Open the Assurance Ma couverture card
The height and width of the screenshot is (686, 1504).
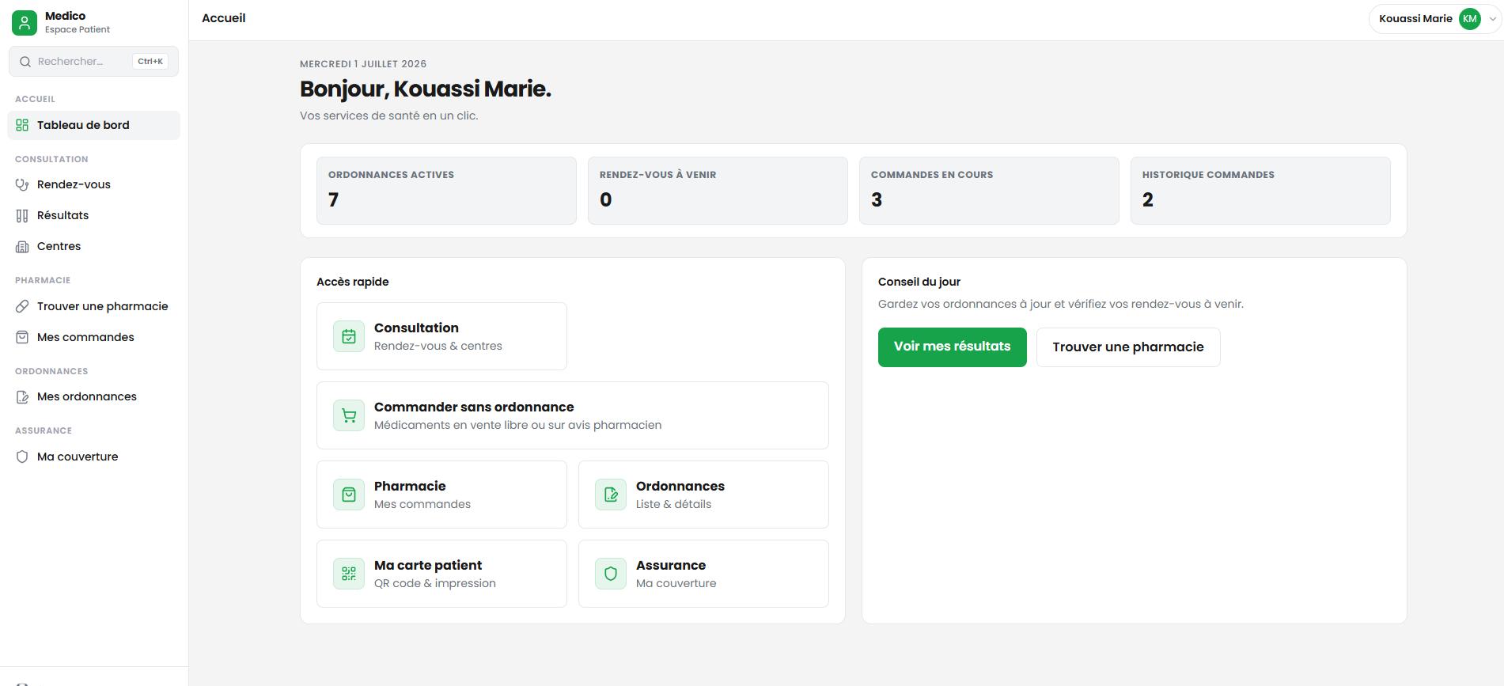tap(703, 574)
